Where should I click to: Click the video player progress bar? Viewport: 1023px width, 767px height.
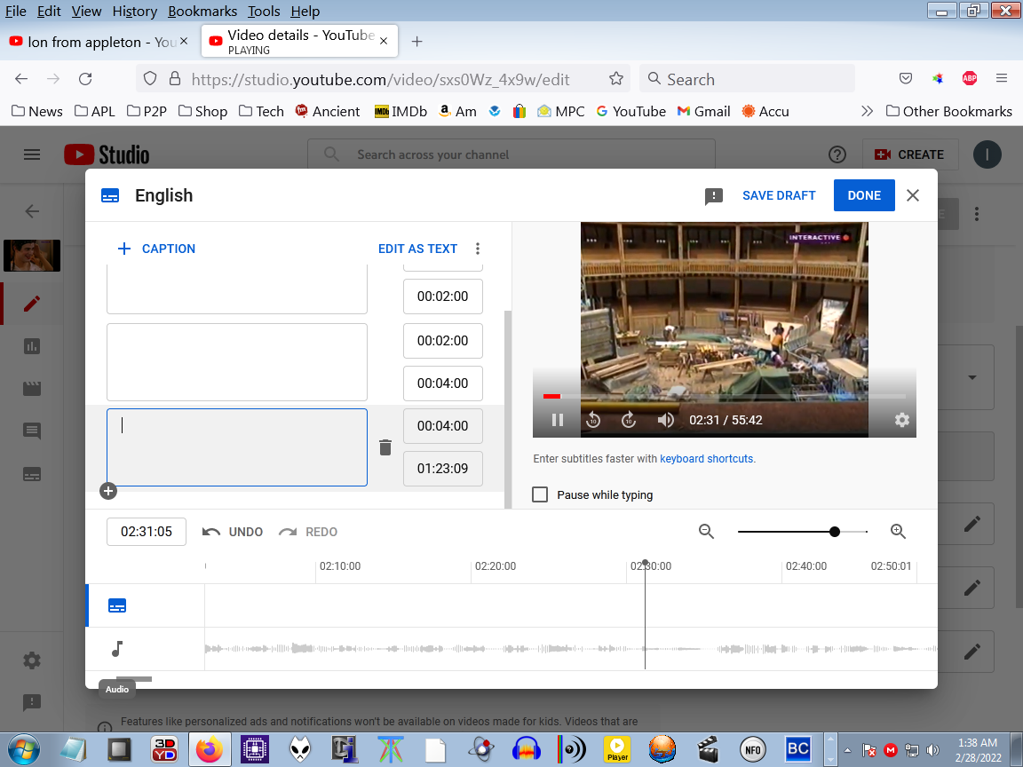725,396
